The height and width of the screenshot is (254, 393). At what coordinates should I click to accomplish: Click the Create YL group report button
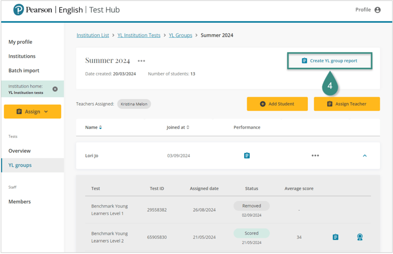coord(329,61)
